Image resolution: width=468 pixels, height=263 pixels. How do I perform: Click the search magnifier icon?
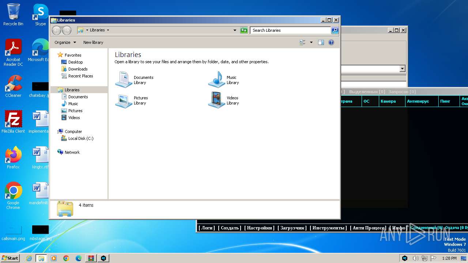coord(335,30)
